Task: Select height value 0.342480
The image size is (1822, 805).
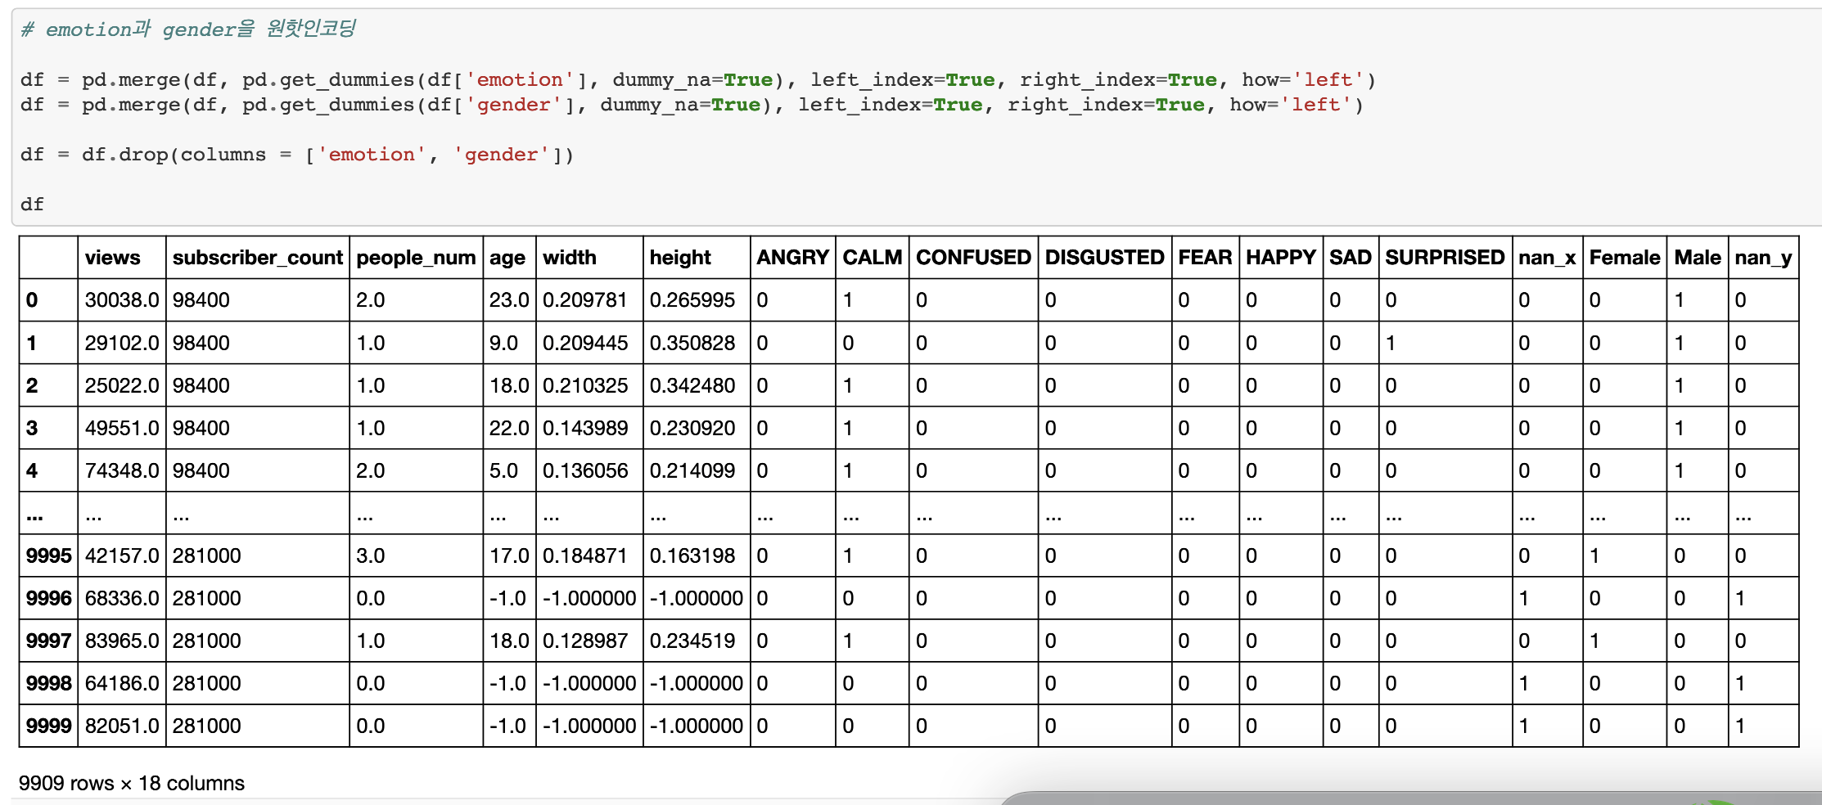Action: (692, 385)
